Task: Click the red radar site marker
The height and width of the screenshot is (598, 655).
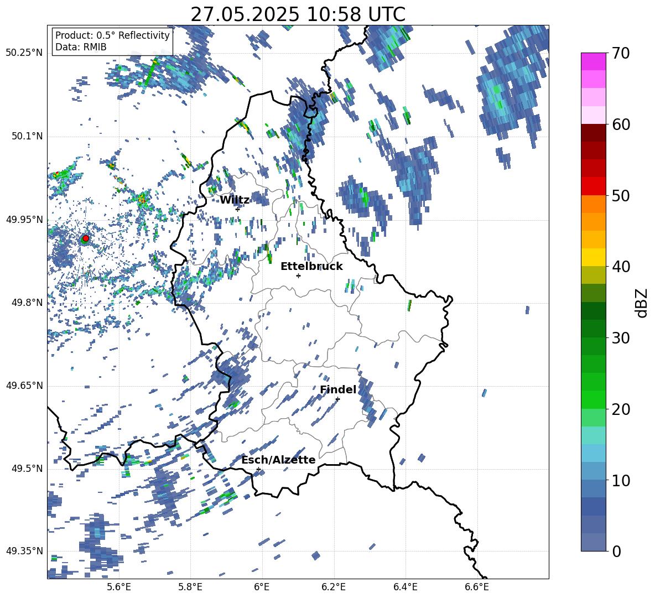Action: coord(85,238)
